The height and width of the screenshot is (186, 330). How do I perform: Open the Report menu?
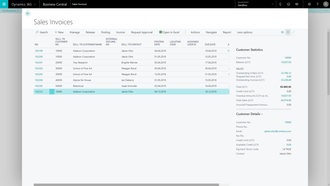[227, 32]
